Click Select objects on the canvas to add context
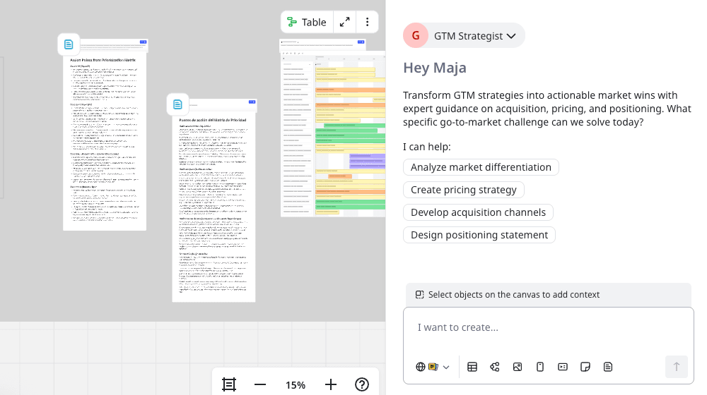The image size is (707, 395). point(549,295)
